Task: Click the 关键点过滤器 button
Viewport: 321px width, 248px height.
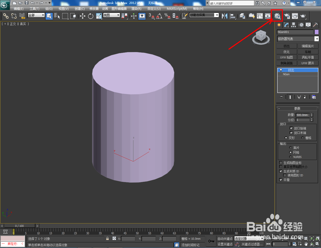Action: click(252, 244)
